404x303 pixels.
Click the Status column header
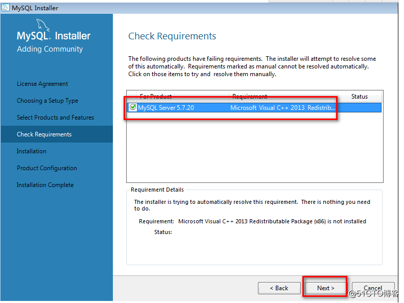pos(360,97)
